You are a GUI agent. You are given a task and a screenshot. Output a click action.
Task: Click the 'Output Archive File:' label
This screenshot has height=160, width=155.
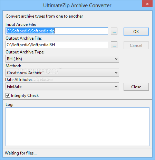point(23,38)
